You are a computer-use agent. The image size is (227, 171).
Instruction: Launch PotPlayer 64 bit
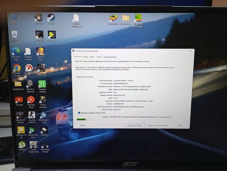coord(21,132)
